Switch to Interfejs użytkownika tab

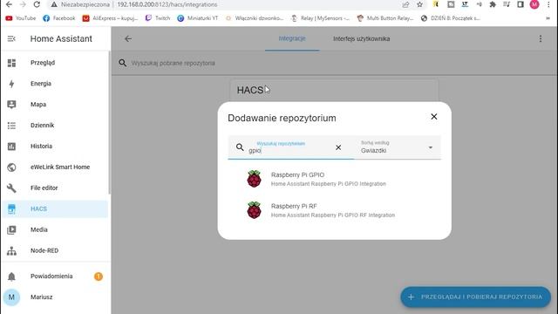click(361, 38)
